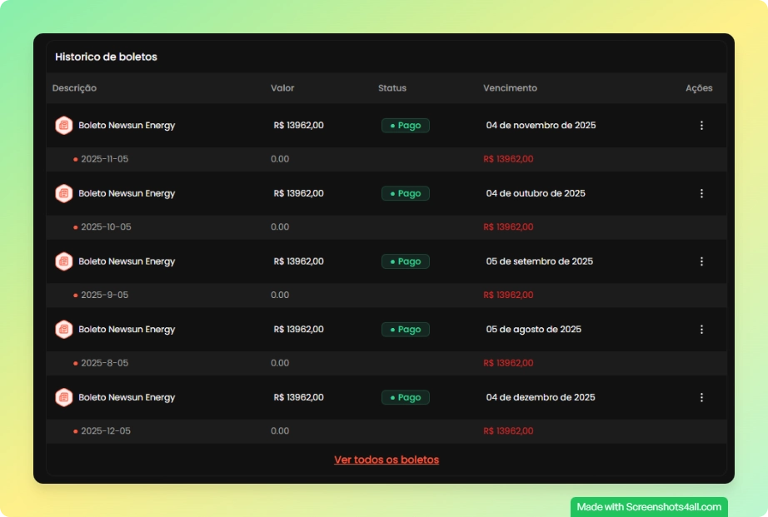Open actions menu for 04 de outubro boleto
Viewport: 768px width, 517px height.
(701, 194)
